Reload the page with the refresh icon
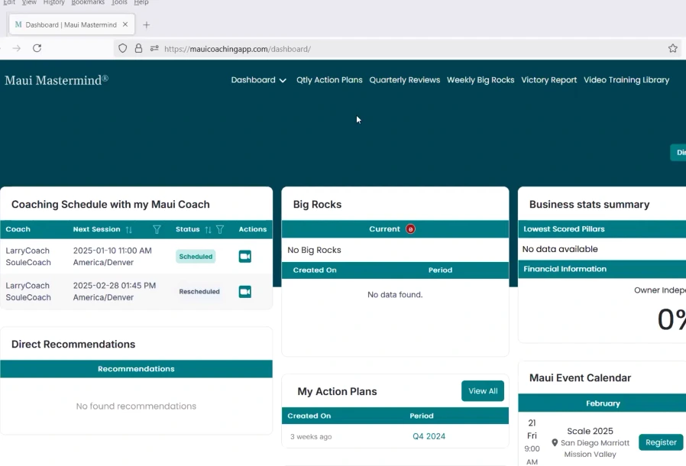 (x=37, y=48)
